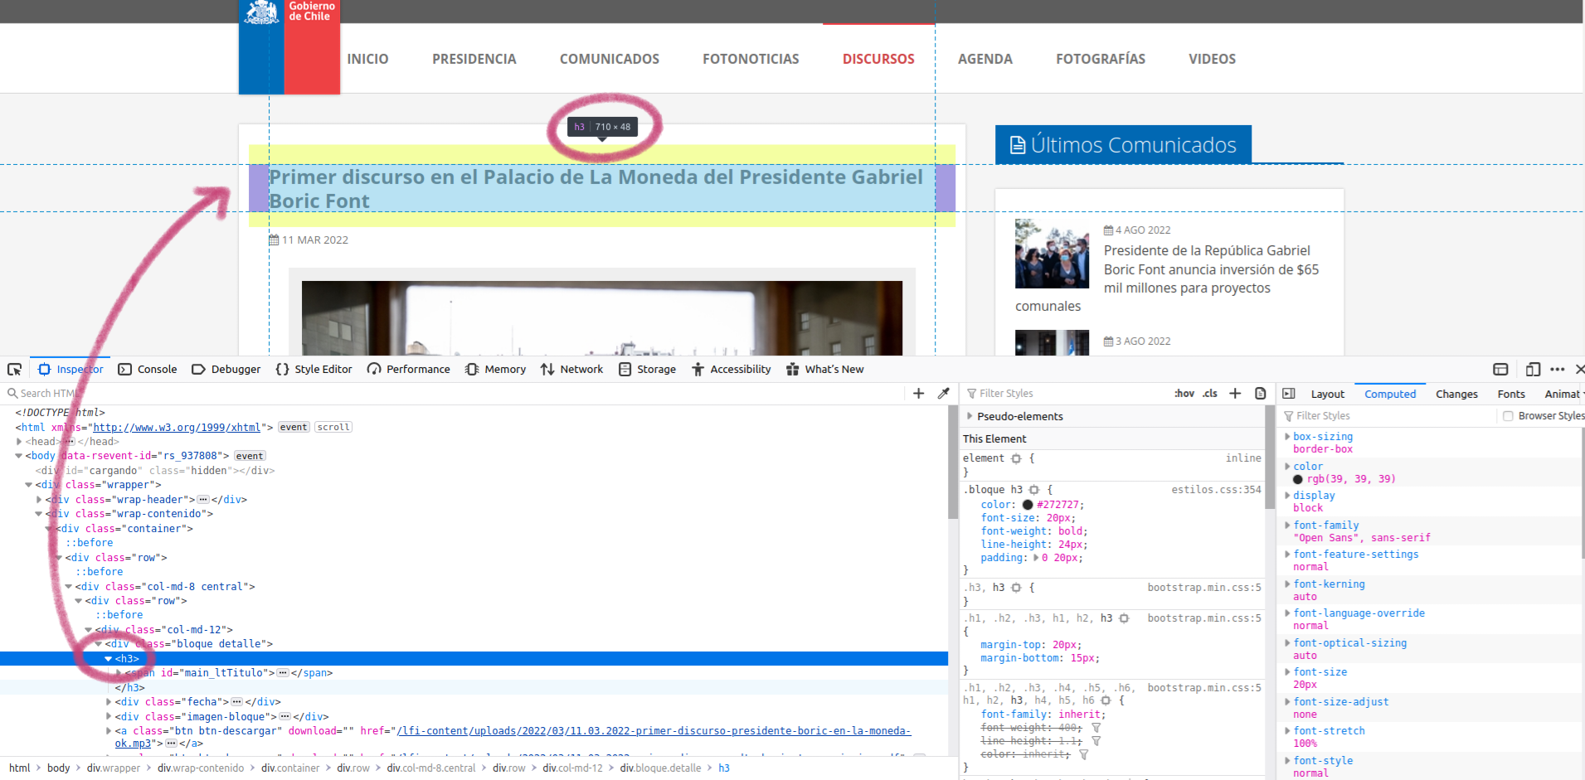The image size is (1585, 780).
Task: Click the Layout sidebar toggle icon
Action: tap(1289, 394)
